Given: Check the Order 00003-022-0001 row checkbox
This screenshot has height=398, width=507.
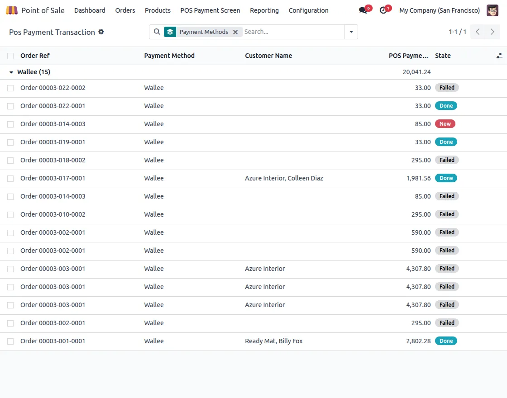Looking at the screenshot, I should (x=10, y=106).
